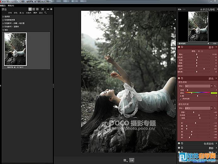This screenshot has height=164, width=218.
Task: Collapse the 颜色 panel arrow
Action: click(x=216, y=78)
